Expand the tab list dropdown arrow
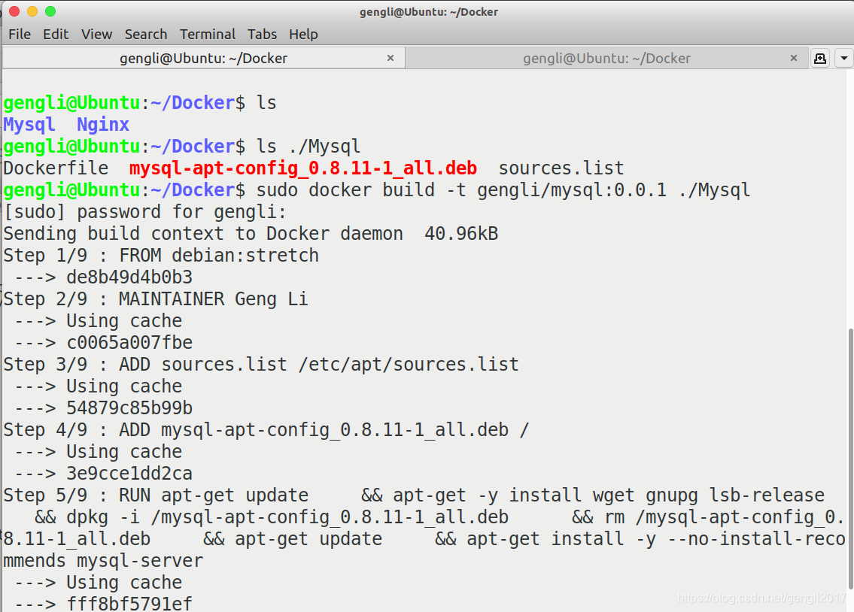This screenshot has width=854, height=612. coord(844,58)
